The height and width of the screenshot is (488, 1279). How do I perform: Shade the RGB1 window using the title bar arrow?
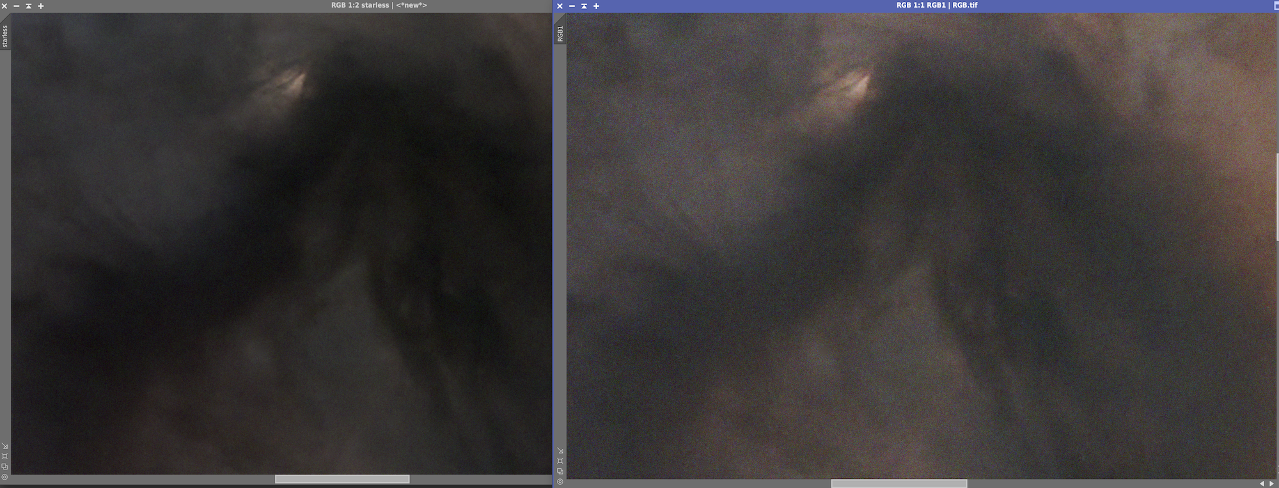[x=584, y=6]
